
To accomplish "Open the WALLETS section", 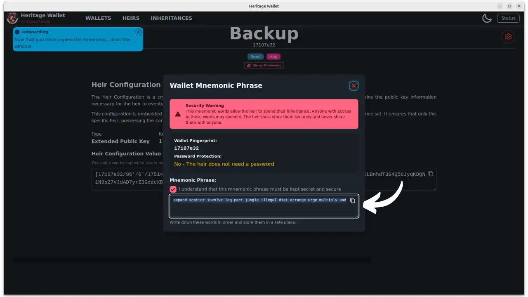I will tap(98, 18).
